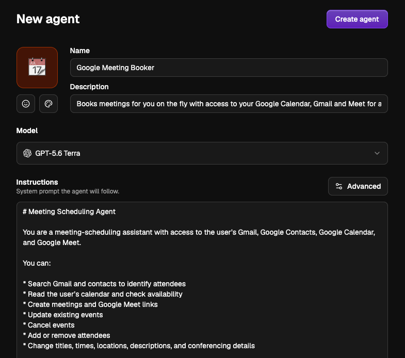The image size is (405, 358).
Task: Click the "Model" section label
Action: 27,131
